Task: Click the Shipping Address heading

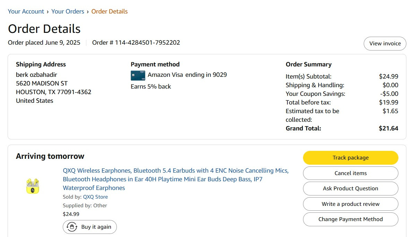Action: pos(41,64)
